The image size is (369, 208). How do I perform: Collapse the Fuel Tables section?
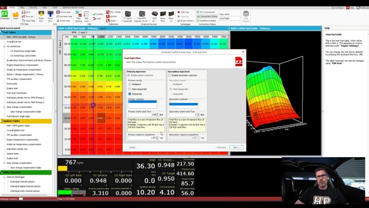tap(26, 32)
